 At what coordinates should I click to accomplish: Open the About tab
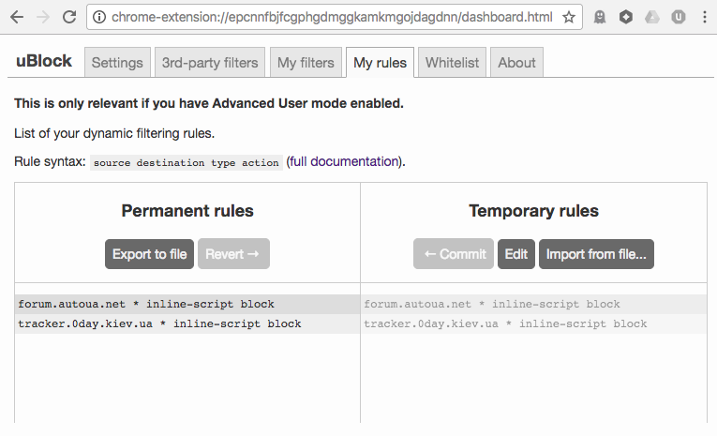(516, 63)
